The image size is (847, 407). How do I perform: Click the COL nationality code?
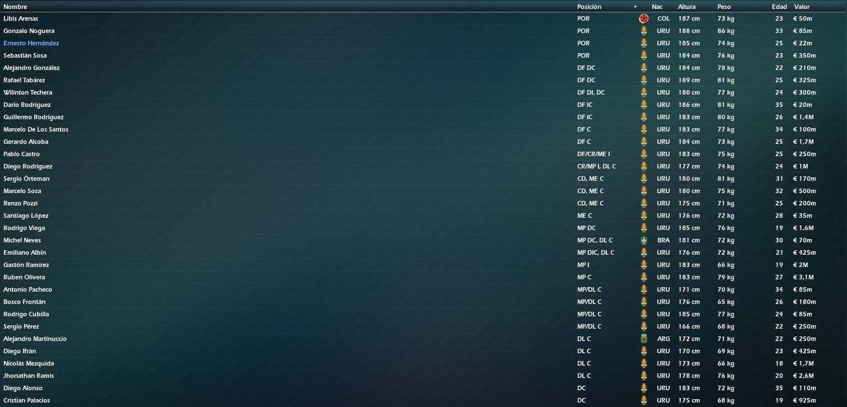point(664,18)
